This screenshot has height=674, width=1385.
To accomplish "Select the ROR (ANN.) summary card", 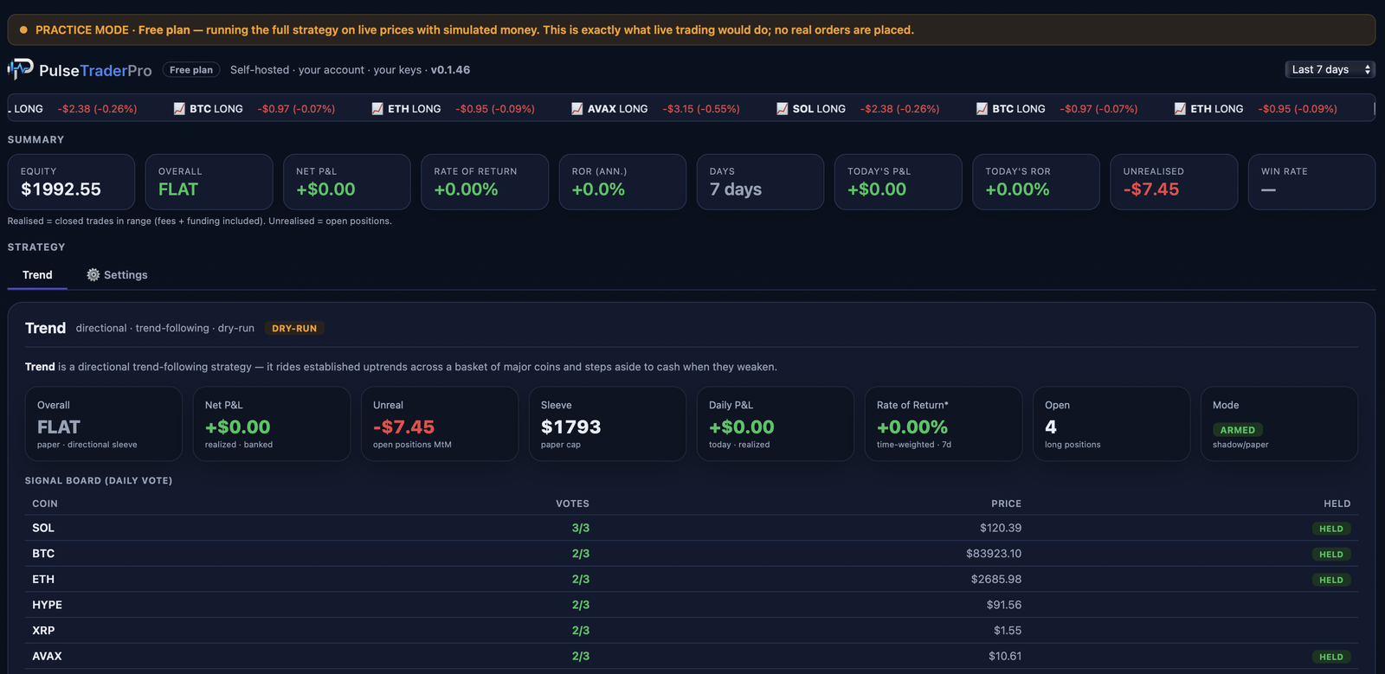I will pyautogui.click(x=622, y=182).
